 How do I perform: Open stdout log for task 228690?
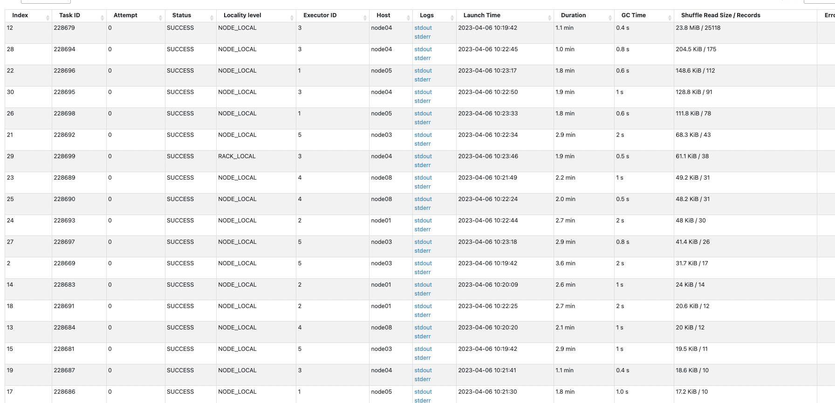423,199
